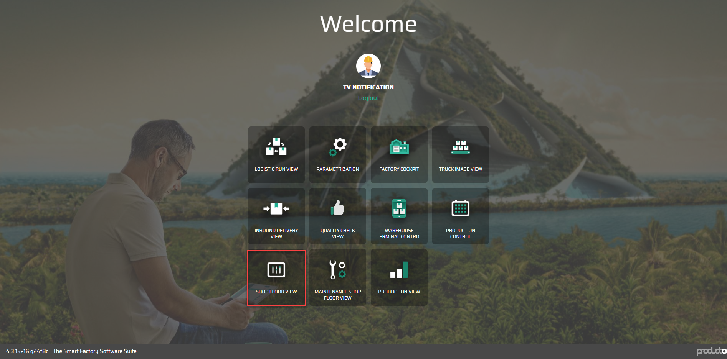Select the Truck Image View icon
The height and width of the screenshot is (359, 727).
tap(460, 147)
